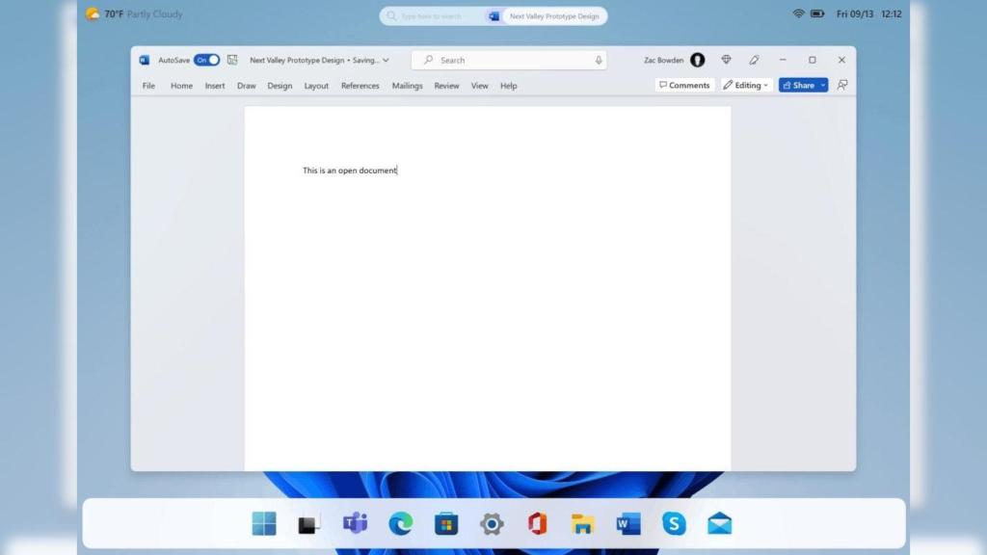
Task: Click the Search box in Word
Action: (x=509, y=60)
